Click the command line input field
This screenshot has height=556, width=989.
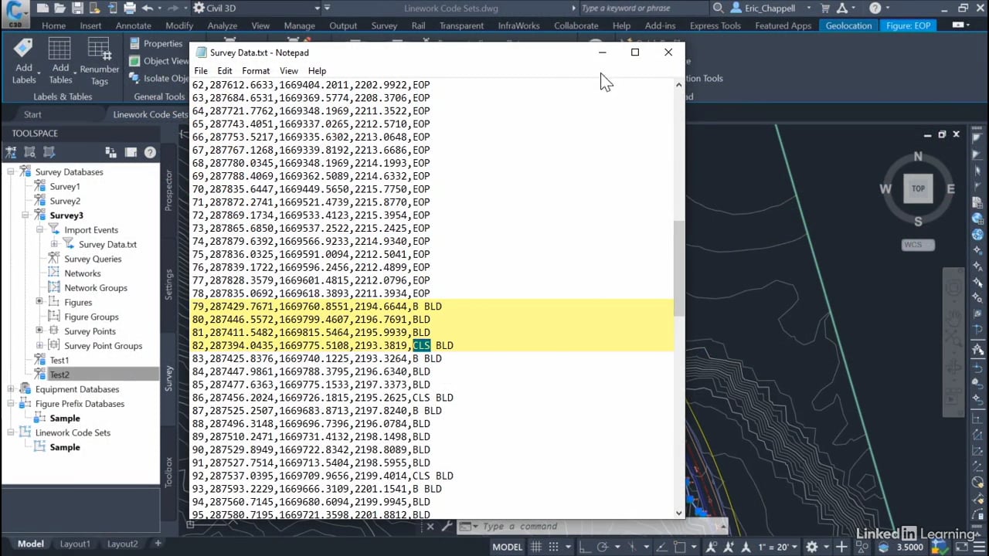click(587, 527)
